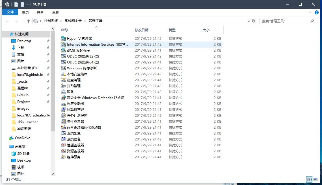The height and width of the screenshot is (185, 322).
Task: Click the back navigation arrow
Action: pyautogui.click(x=8, y=21)
